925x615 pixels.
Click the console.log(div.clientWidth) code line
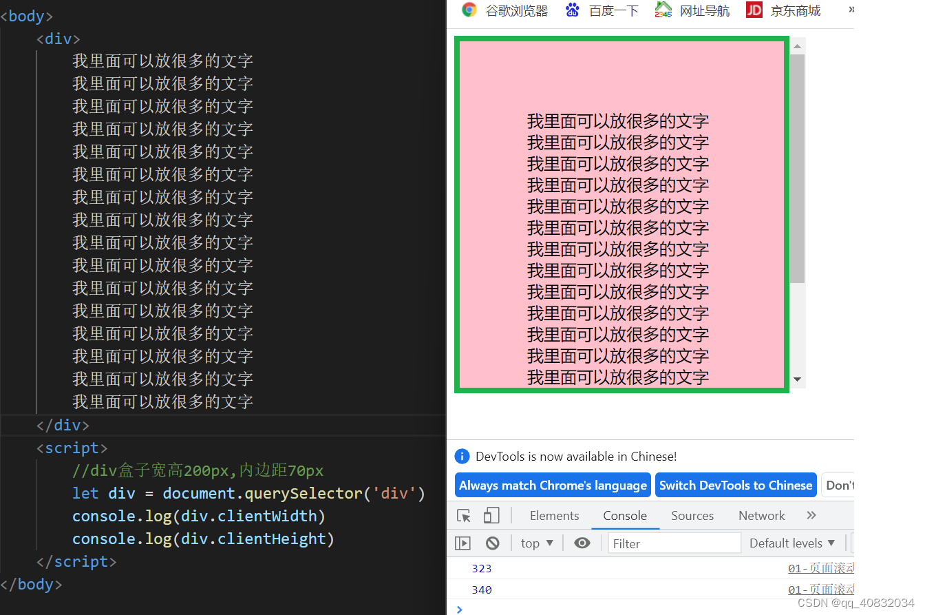click(199, 516)
